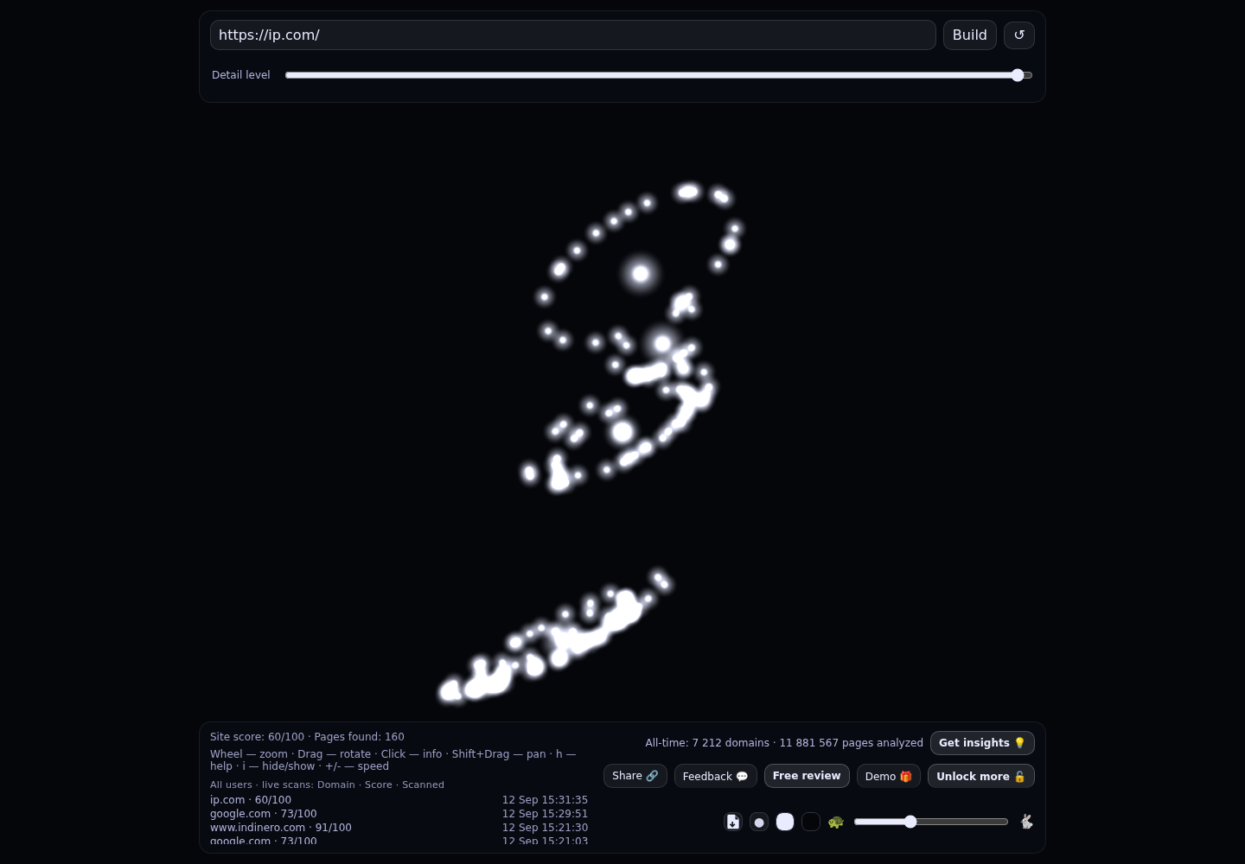The image size is (1245, 864).
Task: Open Get insights
Action: pyautogui.click(x=982, y=743)
